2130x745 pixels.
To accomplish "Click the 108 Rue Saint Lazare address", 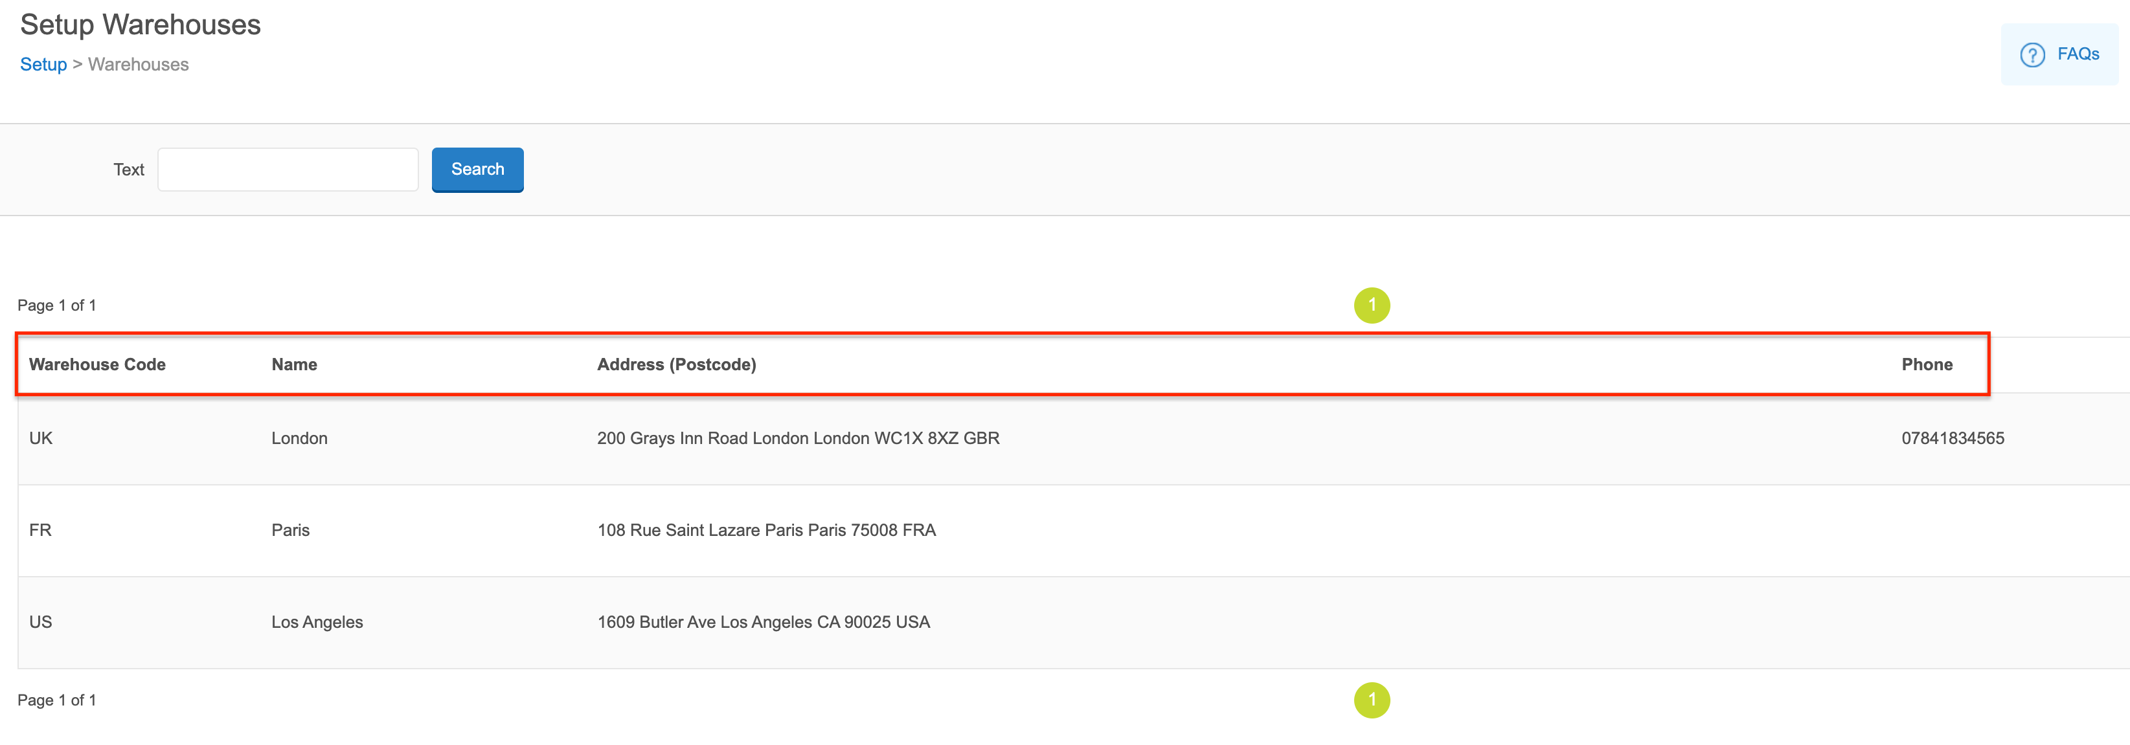I will 767,530.
